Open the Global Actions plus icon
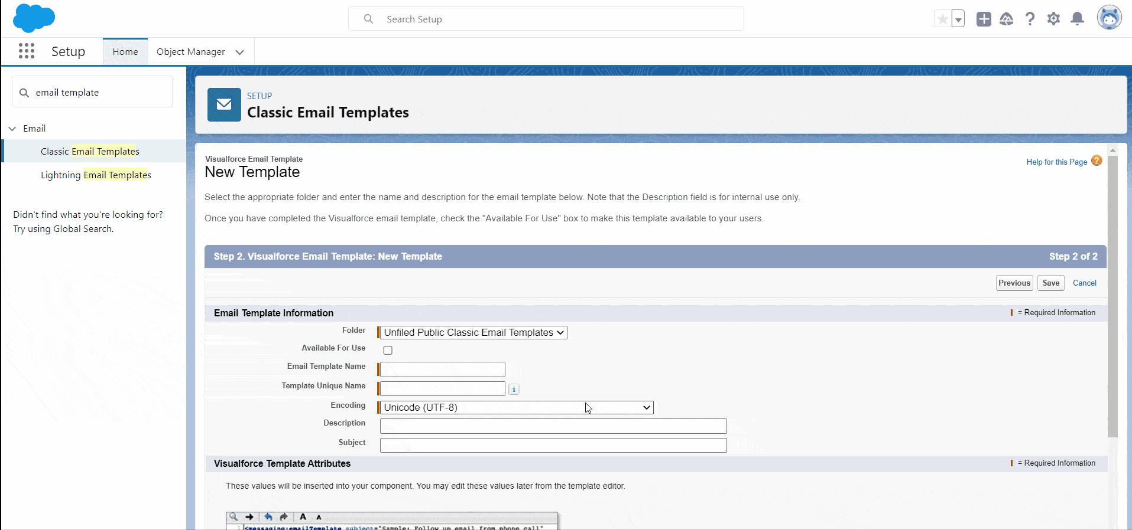The width and height of the screenshot is (1132, 530). 984,19
